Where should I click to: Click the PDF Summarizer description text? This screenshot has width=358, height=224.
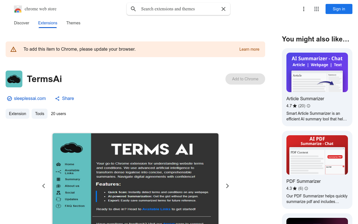(x=317, y=199)
